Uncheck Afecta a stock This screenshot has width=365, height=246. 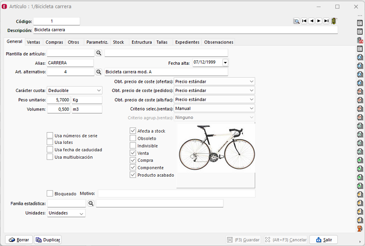pos(133,131)
